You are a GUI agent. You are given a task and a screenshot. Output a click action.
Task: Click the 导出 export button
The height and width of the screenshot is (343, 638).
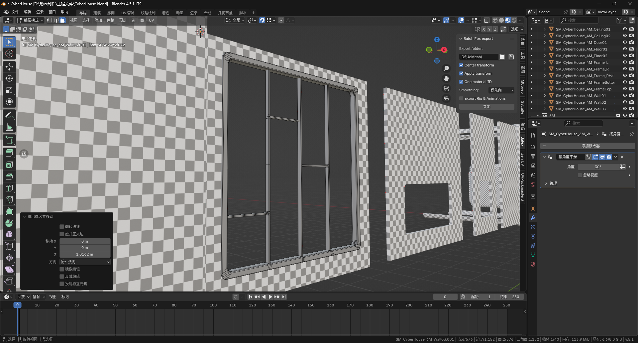coord(487,107)
